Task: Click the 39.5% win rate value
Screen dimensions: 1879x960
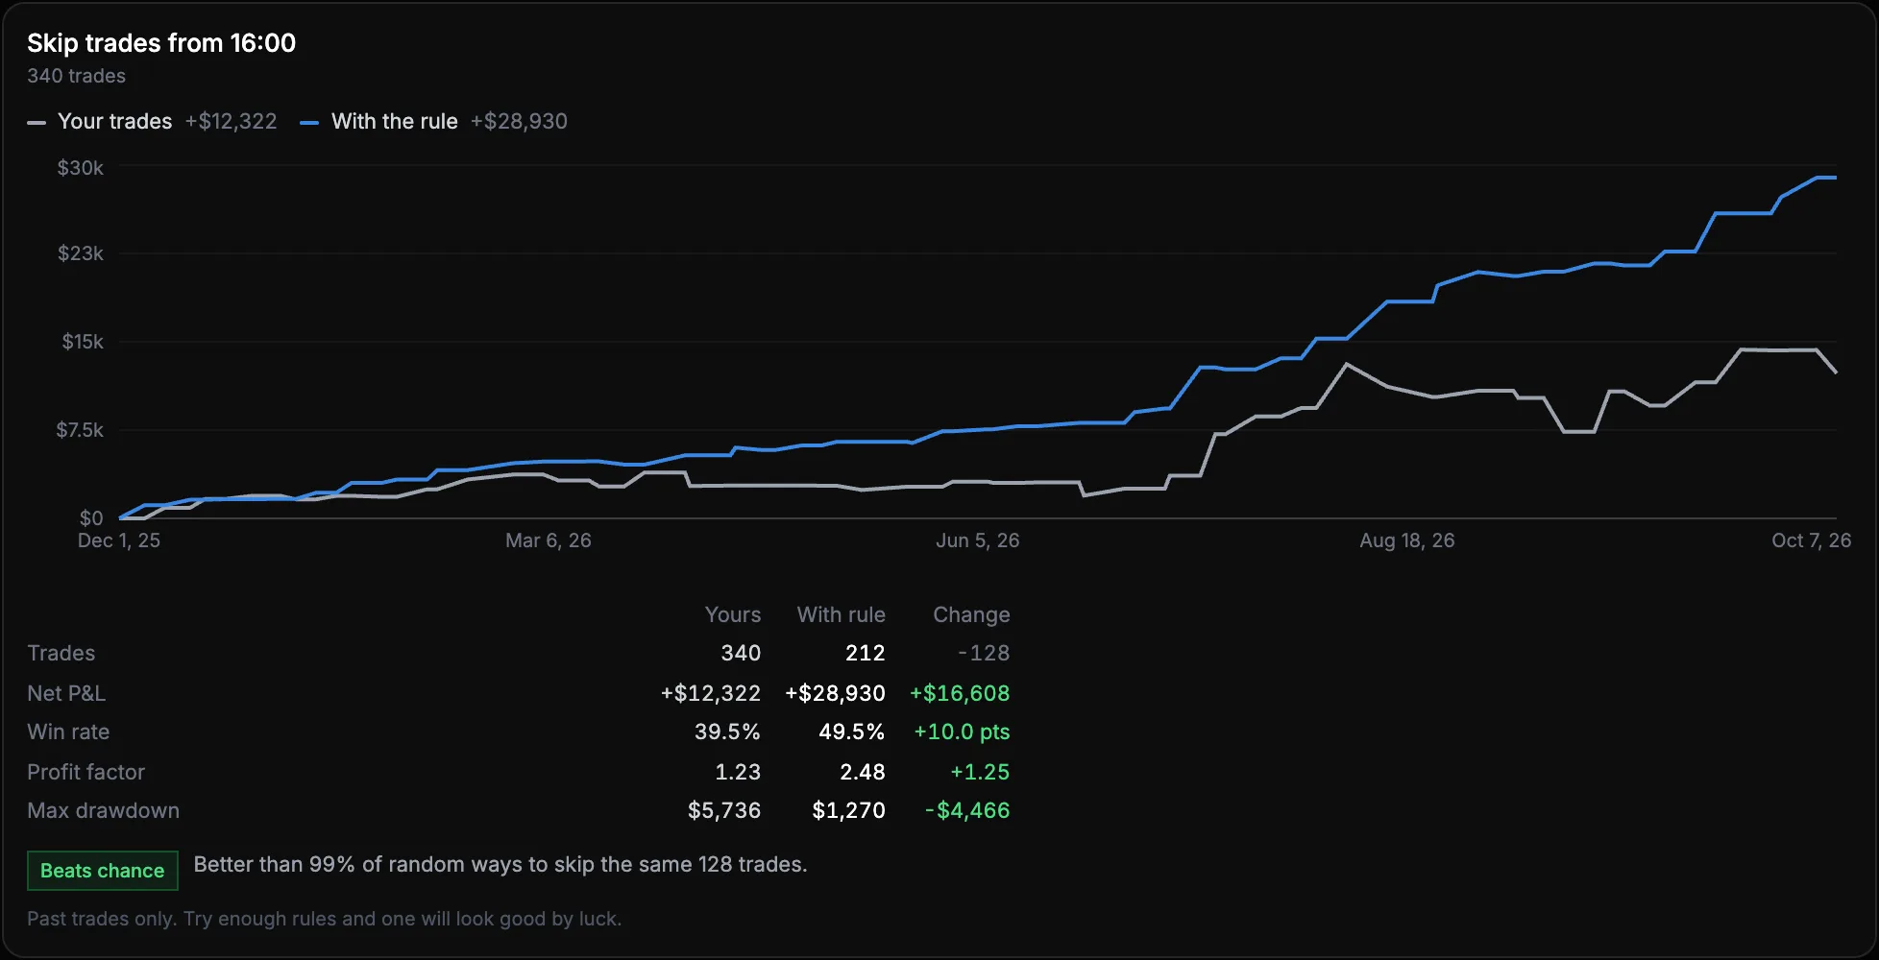Action: tap(727, 732)
